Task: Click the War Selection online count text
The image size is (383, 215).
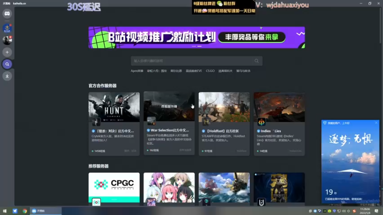Action: (154, 150)
